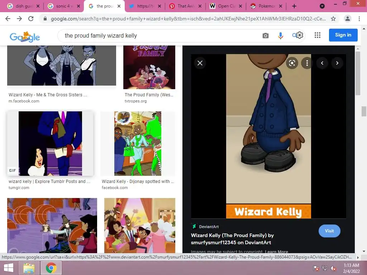Switch to the Pokemon tab
The image size is (367, 275).
coord(266,6)
